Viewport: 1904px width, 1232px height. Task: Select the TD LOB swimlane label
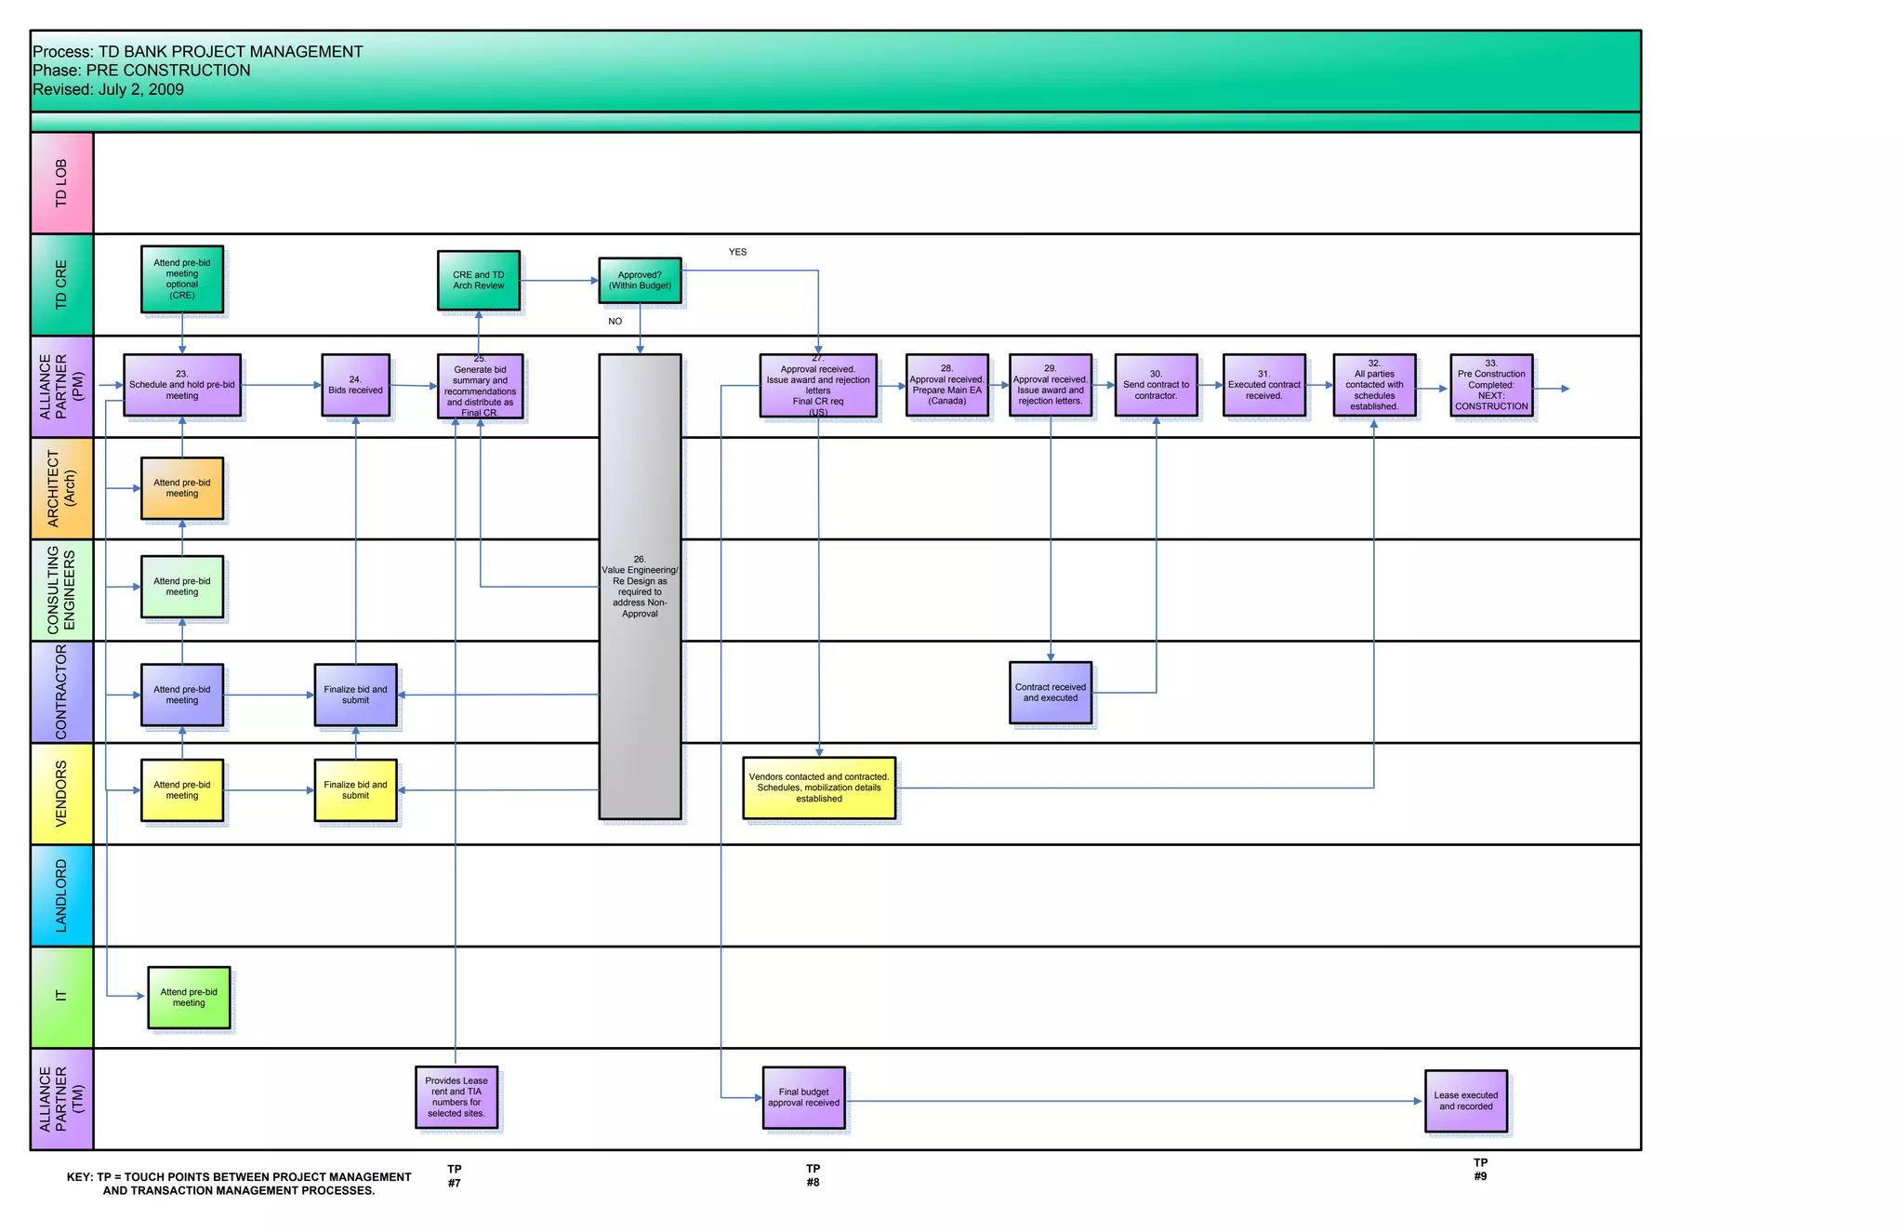[61, 183]
